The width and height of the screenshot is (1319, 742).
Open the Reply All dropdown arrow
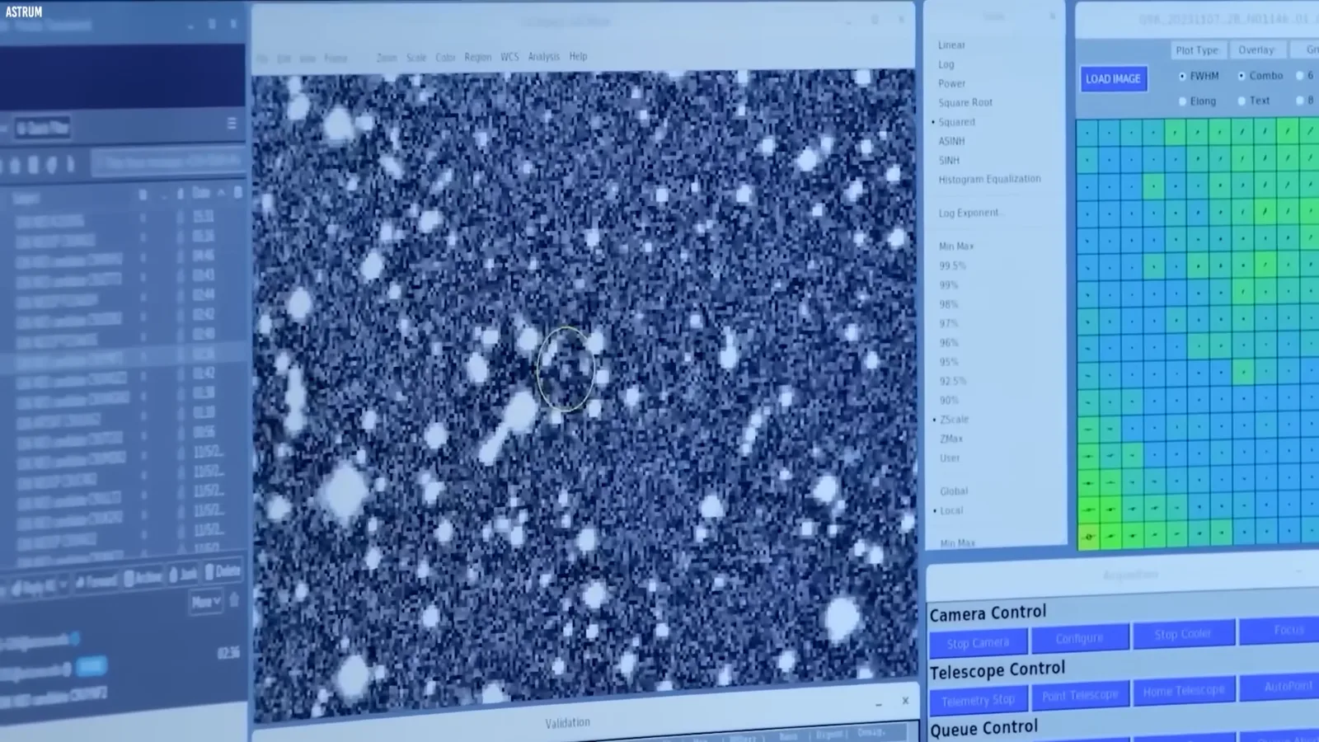click(x=63, y=586)
